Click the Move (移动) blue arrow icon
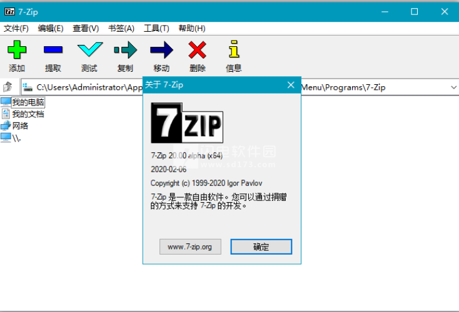This screenshot has width=459, height=312. 161,50
